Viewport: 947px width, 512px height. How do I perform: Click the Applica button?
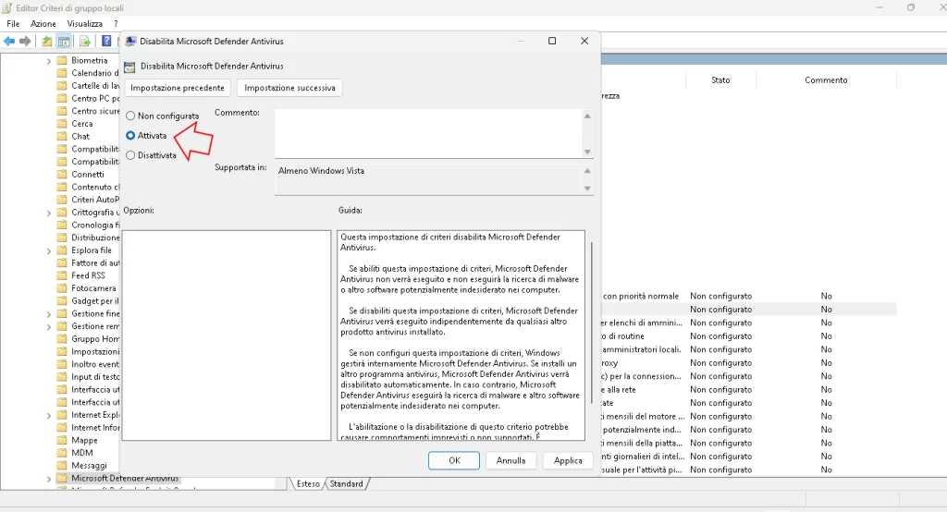[569, 460]
